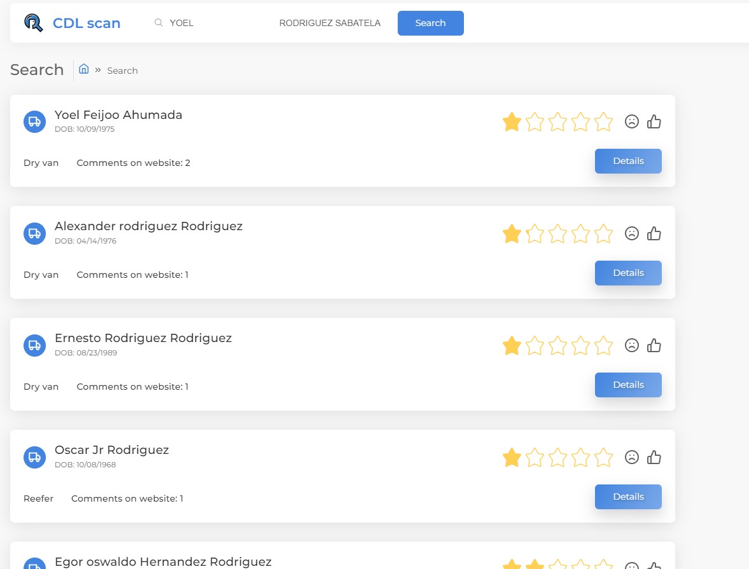
Task: Open home via breadcrumb house icon
Action: point(83,69)
